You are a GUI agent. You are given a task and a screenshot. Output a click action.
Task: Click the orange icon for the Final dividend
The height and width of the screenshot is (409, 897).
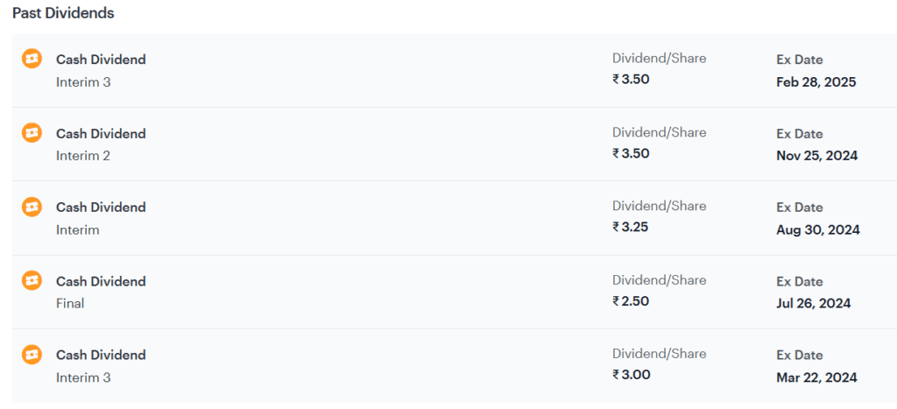pyautogui.click(x=32, y=280)
